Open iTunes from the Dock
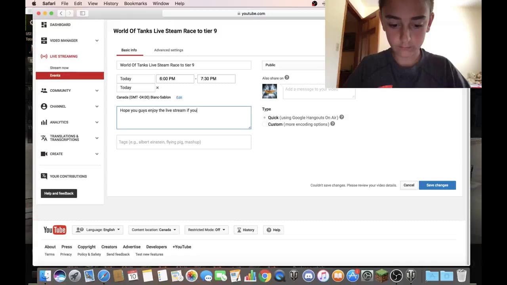The height and width of the screenshot is (285, 507). coord(323,275)
